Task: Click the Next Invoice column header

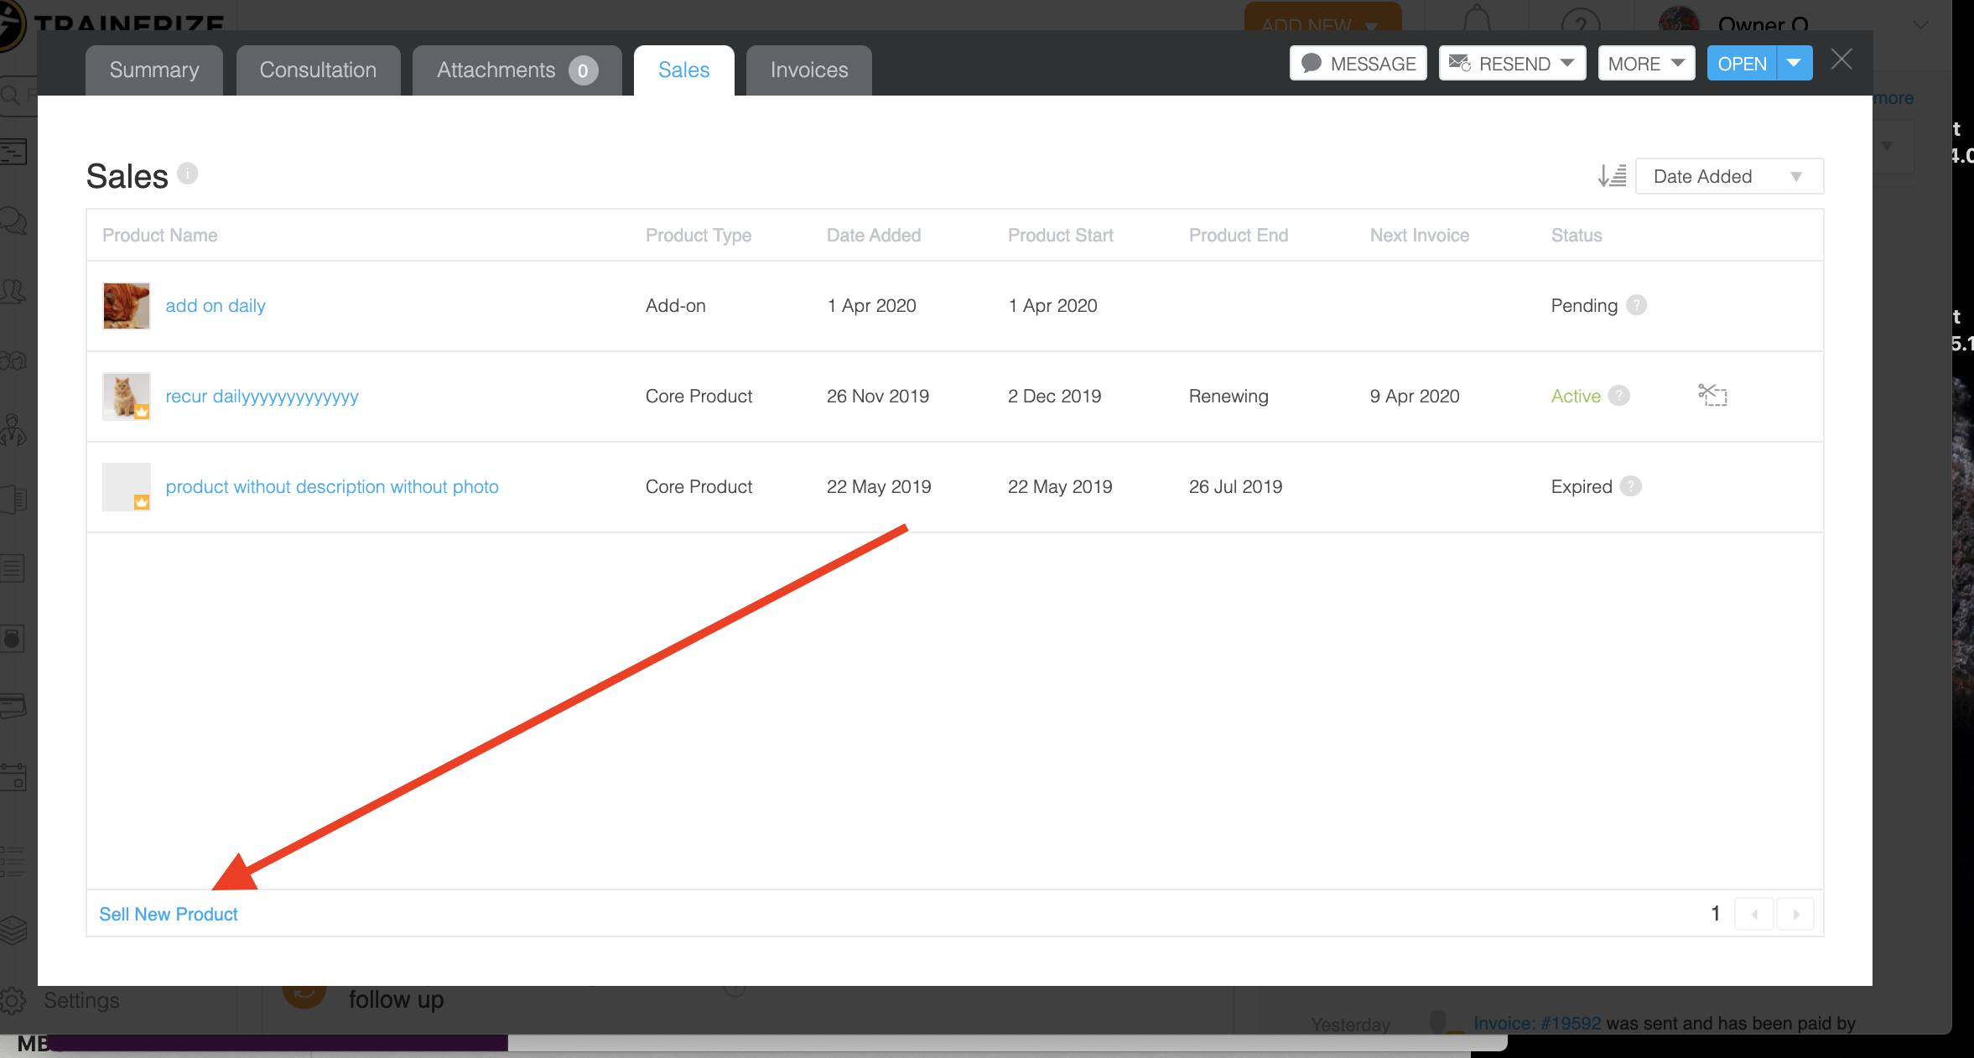Action: pos(1420,236)
